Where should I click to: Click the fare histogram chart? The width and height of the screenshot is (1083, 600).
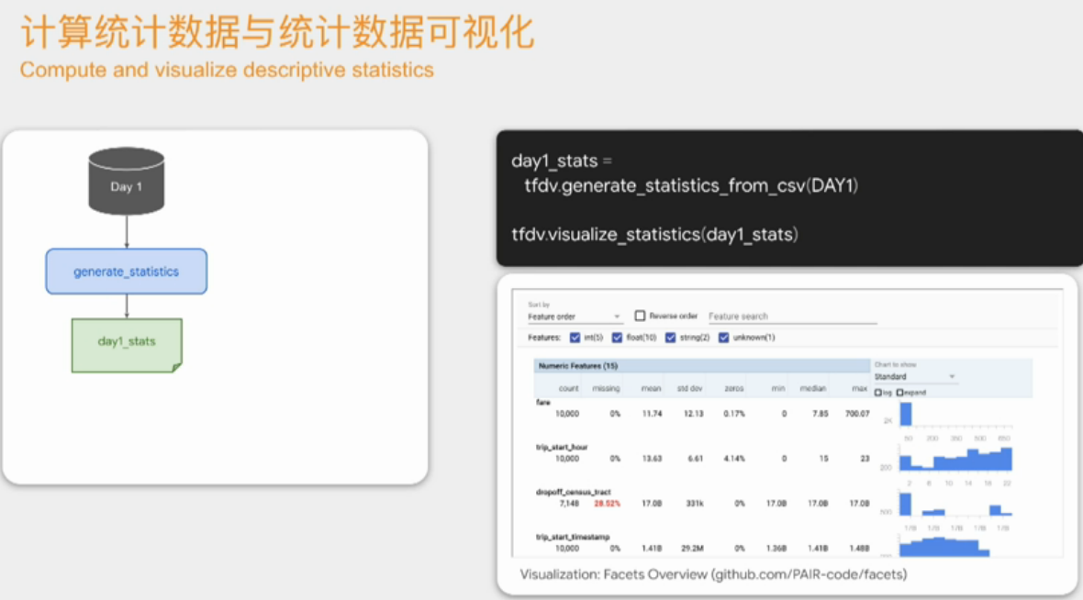(x=955, y=415)
